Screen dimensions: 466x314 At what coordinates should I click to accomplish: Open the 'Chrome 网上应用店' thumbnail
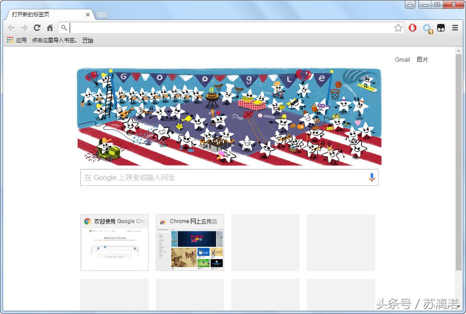coord(190,243)
